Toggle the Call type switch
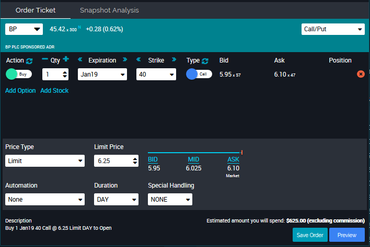Viewport: 370px width, 247px height. [199, 74]
